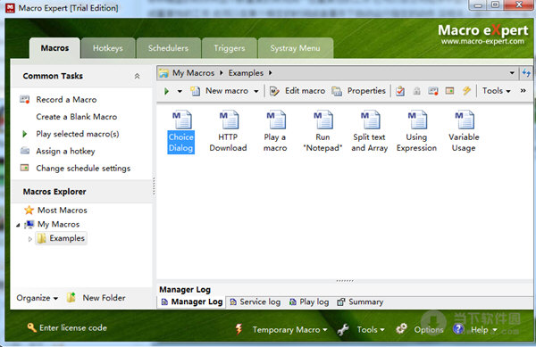
Task: Click the Most Macros star icon
Action: coord(29,211)
